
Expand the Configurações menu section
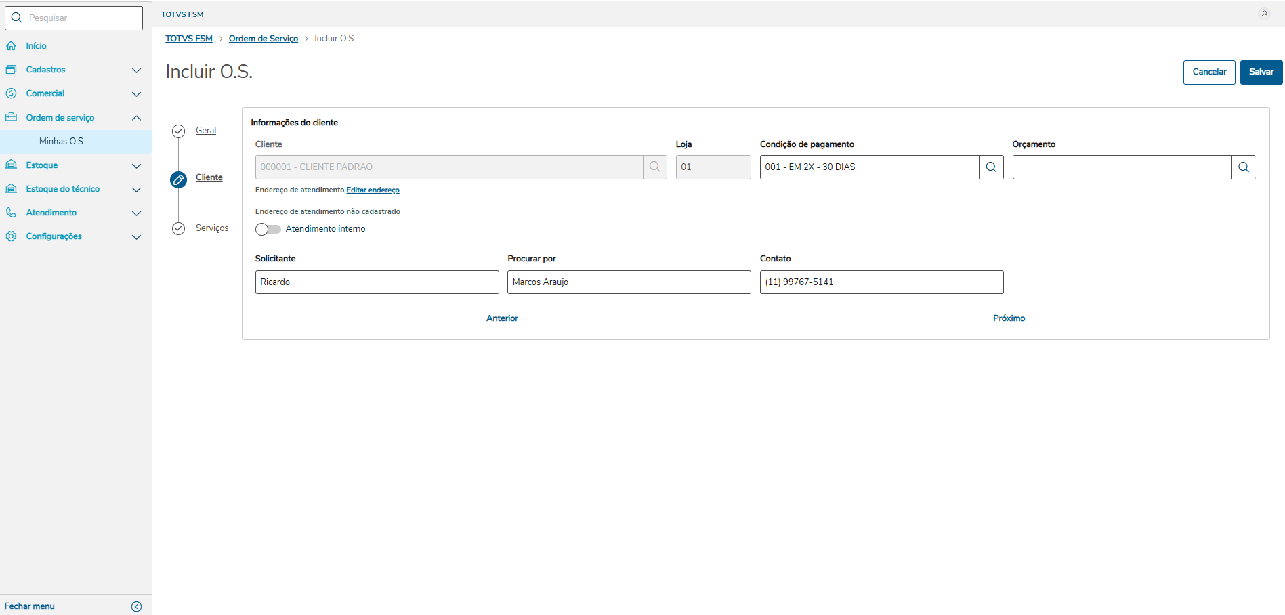136,237
